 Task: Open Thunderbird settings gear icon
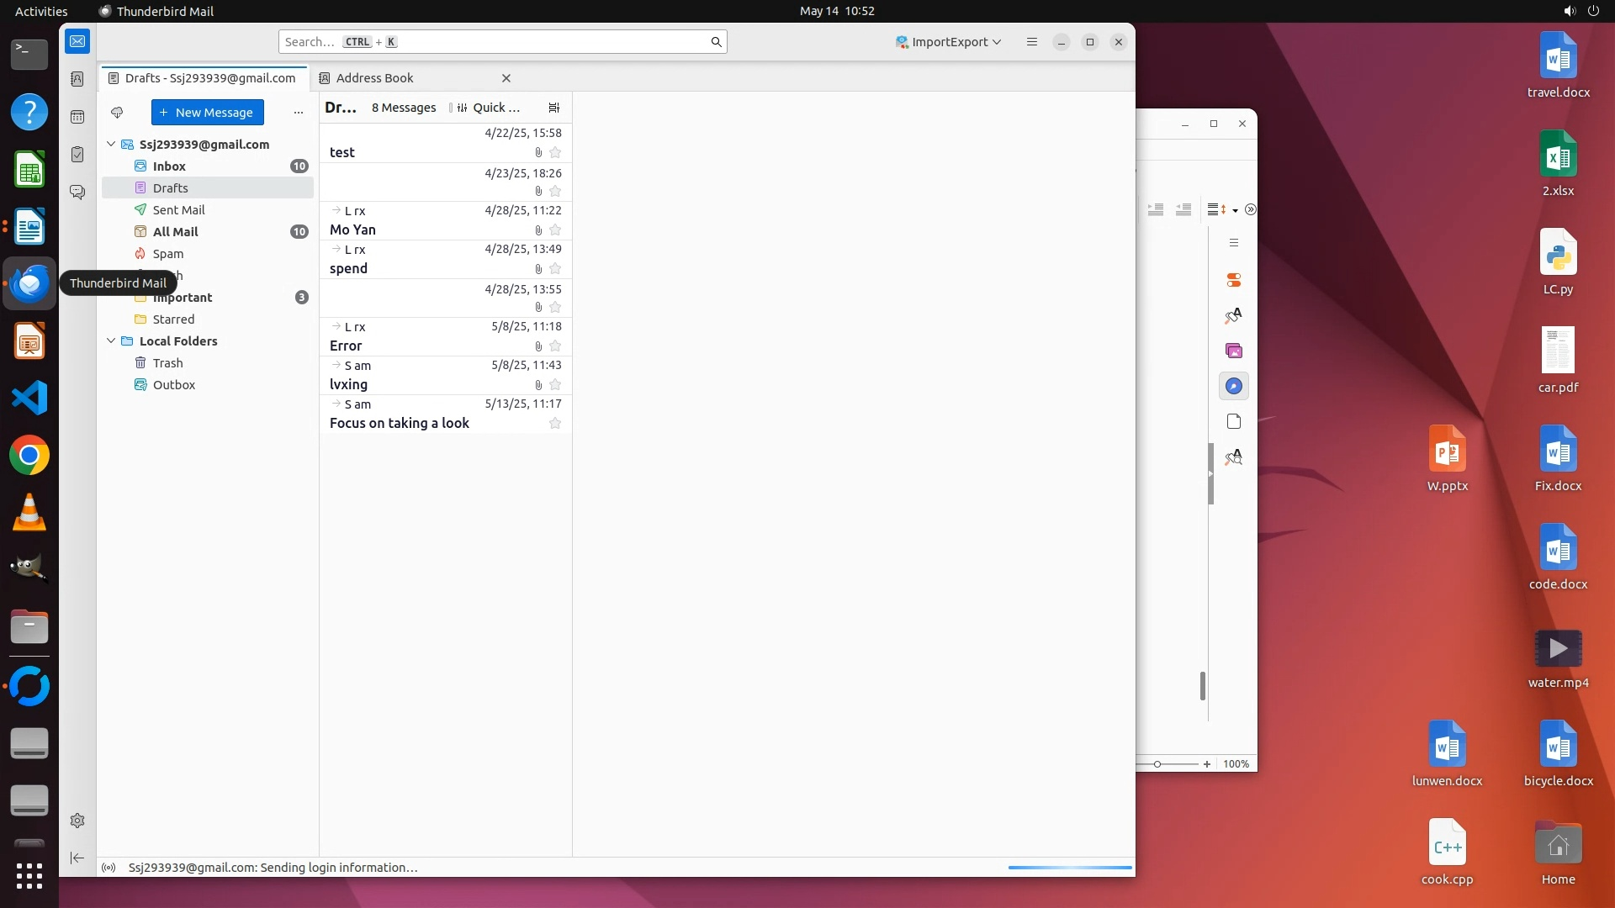77,821
